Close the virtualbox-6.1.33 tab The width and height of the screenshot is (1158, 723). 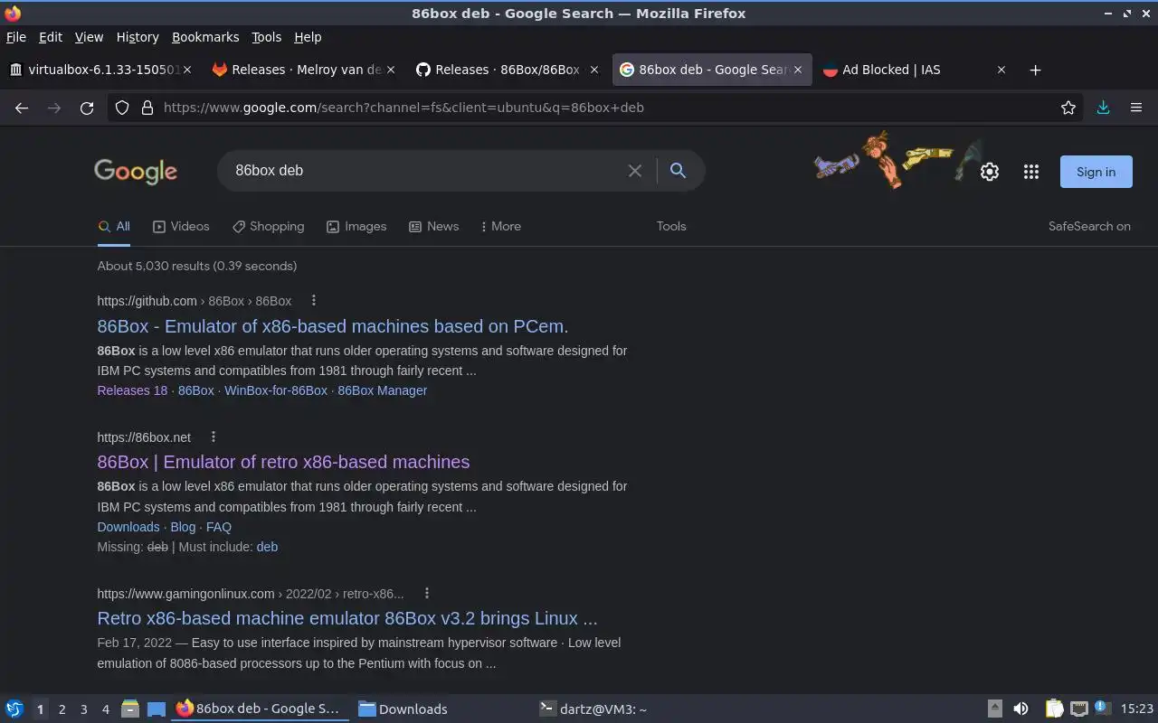(x=188, y=70)
